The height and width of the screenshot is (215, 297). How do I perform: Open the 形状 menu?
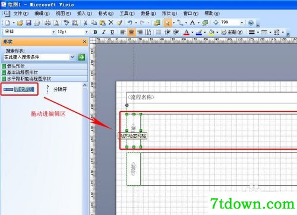click(x=169, y=14)
